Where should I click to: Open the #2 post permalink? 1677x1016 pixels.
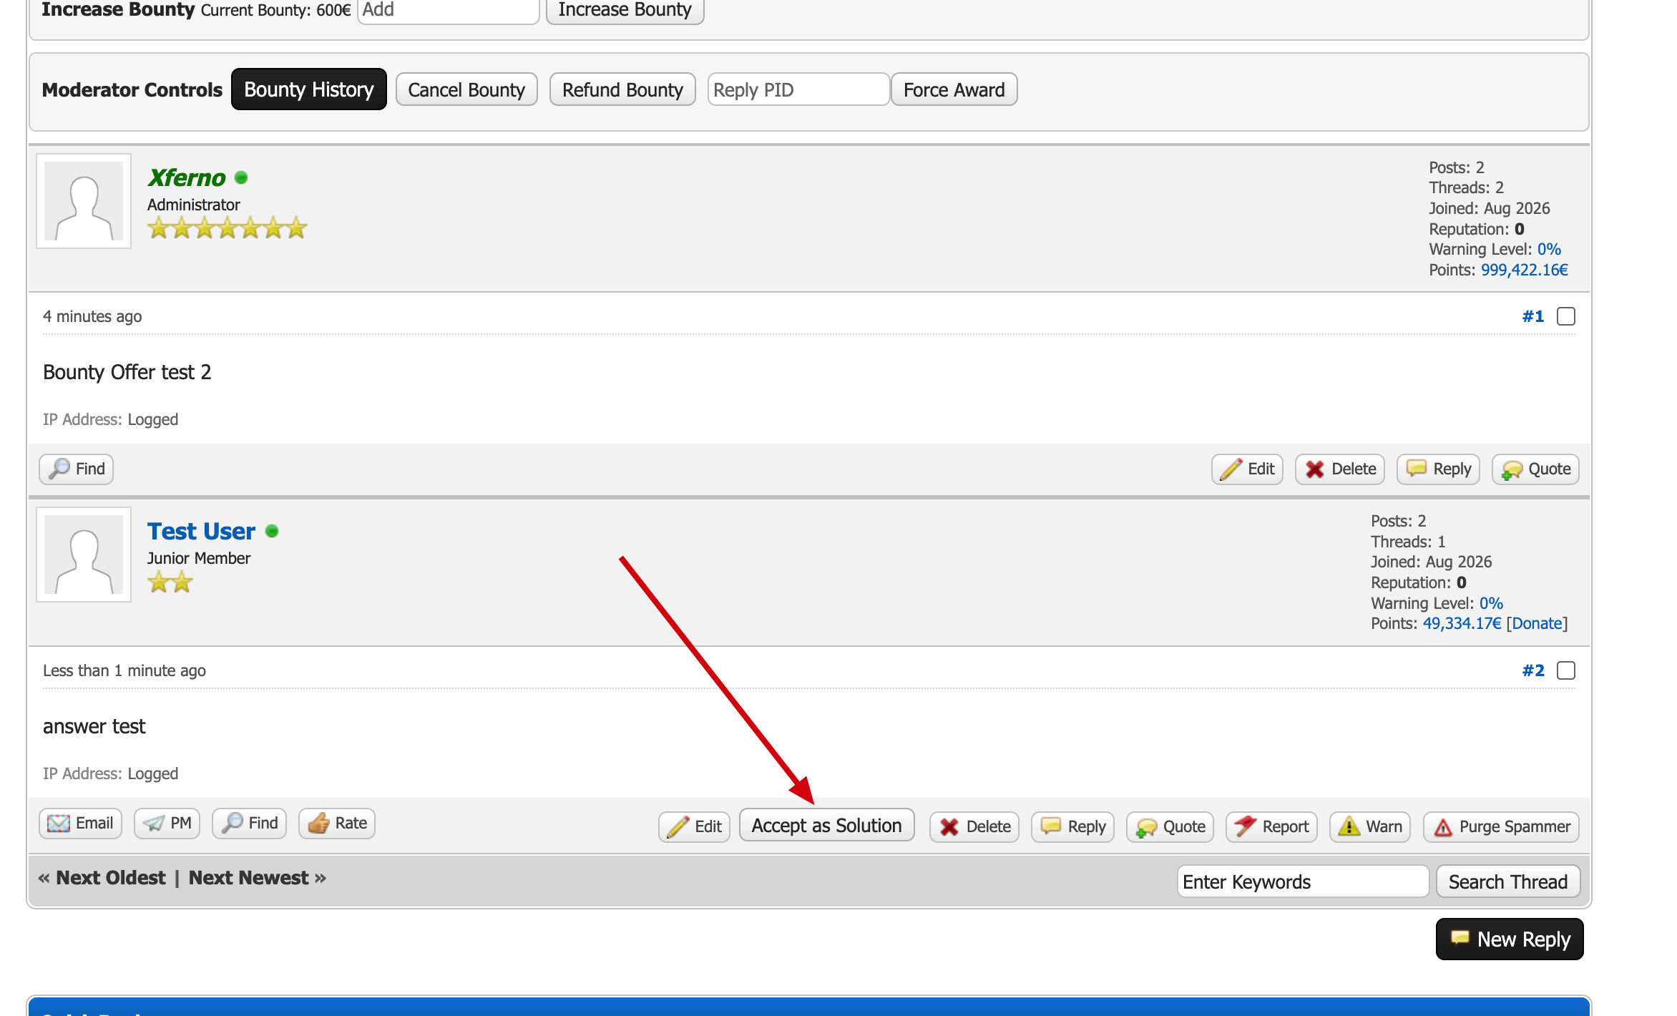pyautogui.click(x=1533, y=670)
